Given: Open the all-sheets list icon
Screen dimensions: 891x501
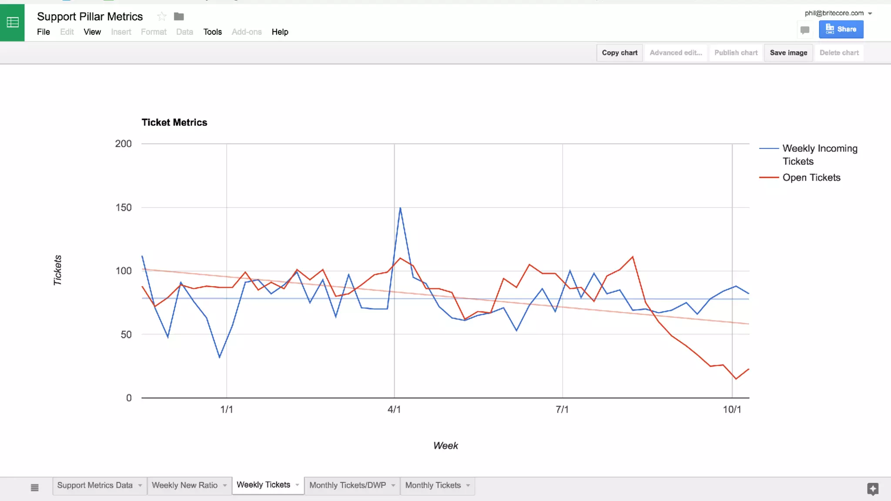Looking at the screenshot, I should pos(35,488).
